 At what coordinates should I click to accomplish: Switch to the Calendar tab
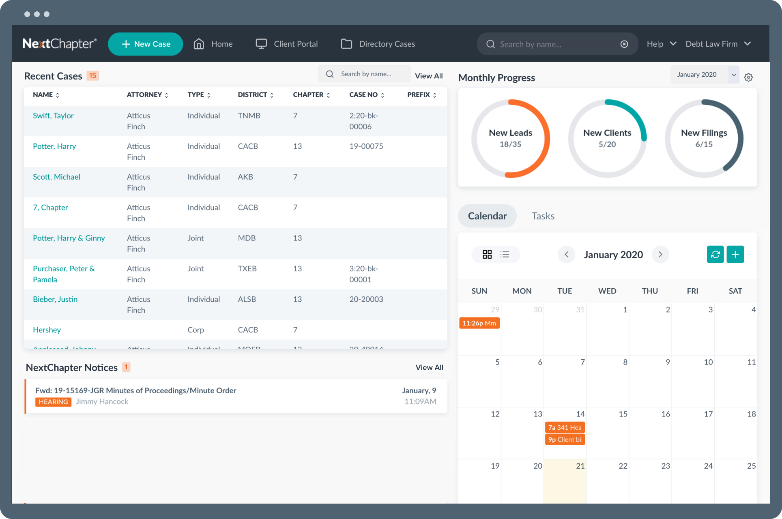pos(487,215)
